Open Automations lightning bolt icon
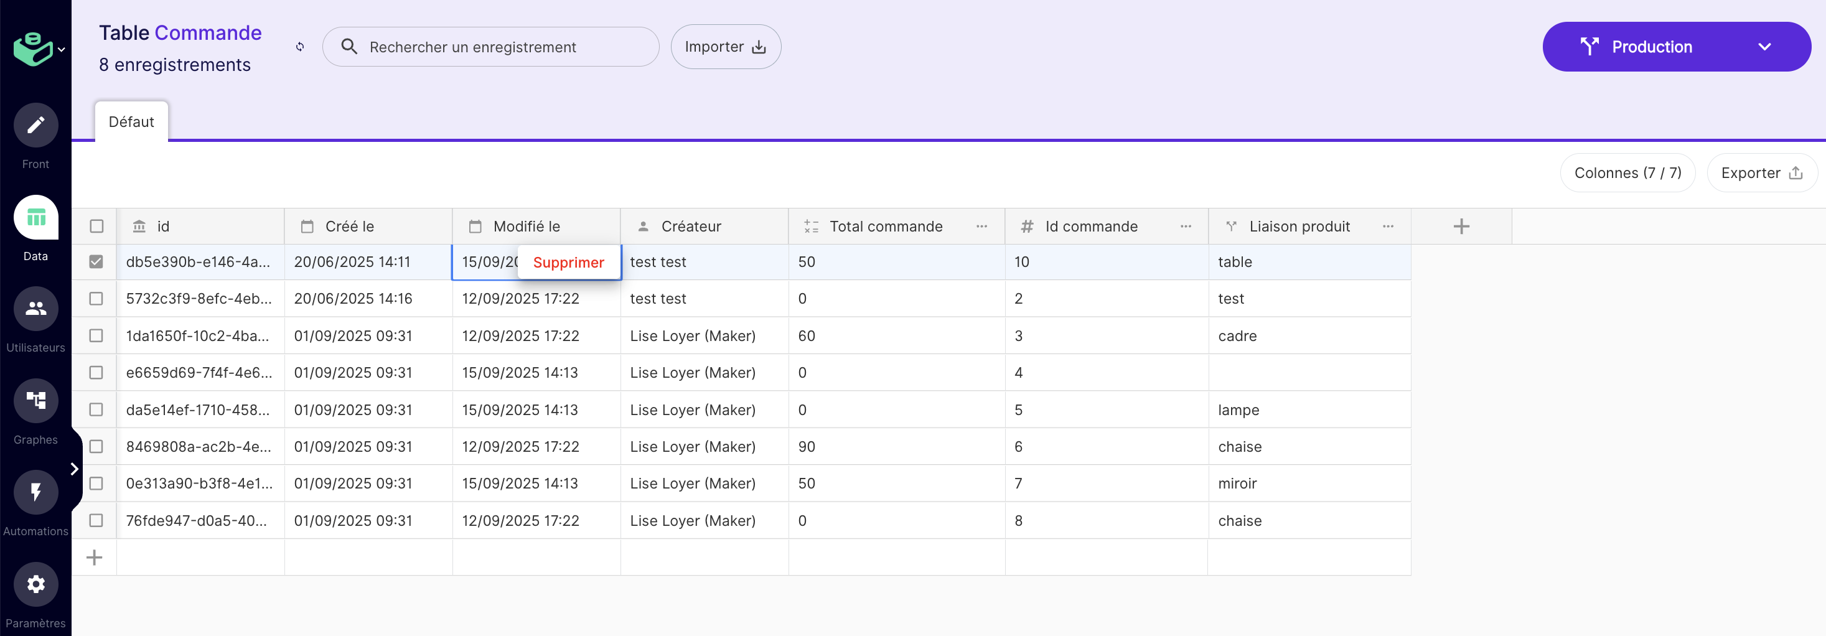This screenshot has width=1826, height=636. [x=35, y=492]
